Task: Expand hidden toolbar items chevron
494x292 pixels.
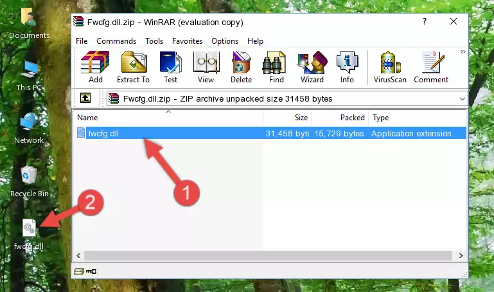Action: (x=463, y=51)
